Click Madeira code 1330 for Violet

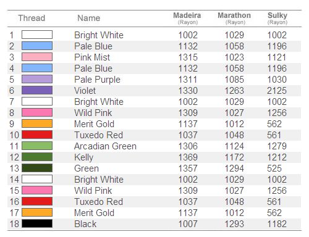pos(188,91)
